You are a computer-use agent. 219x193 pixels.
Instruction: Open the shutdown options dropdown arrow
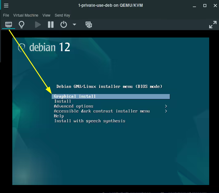point(74,25)
